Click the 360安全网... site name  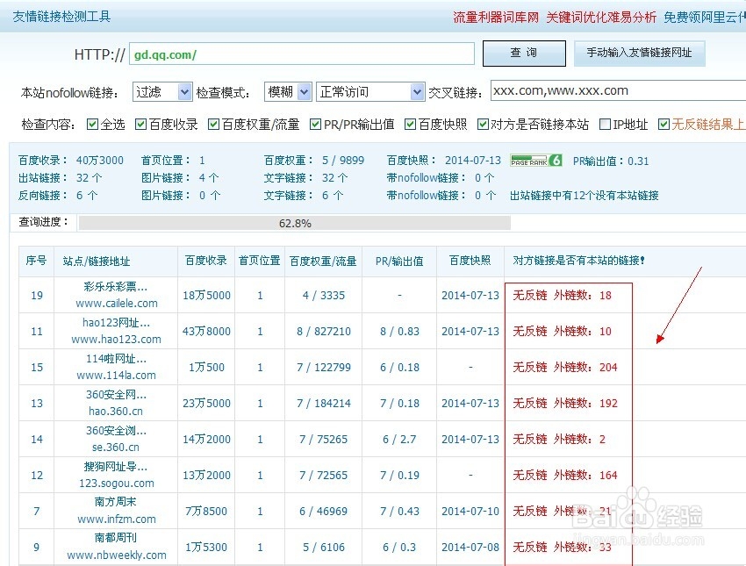[116, 394]
